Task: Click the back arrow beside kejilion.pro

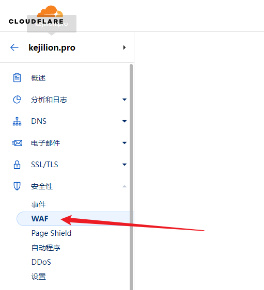Action: tap(14, 47)
